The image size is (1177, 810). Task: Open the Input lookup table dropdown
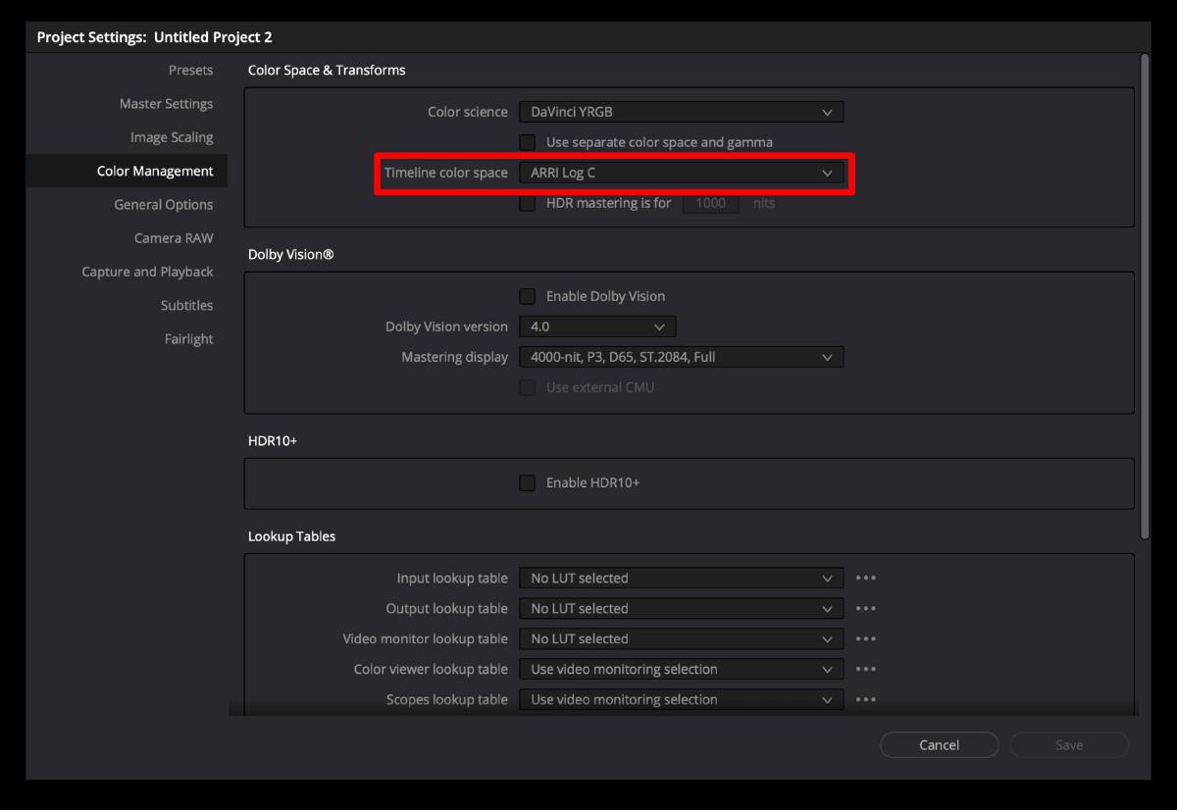pos(681,578)
